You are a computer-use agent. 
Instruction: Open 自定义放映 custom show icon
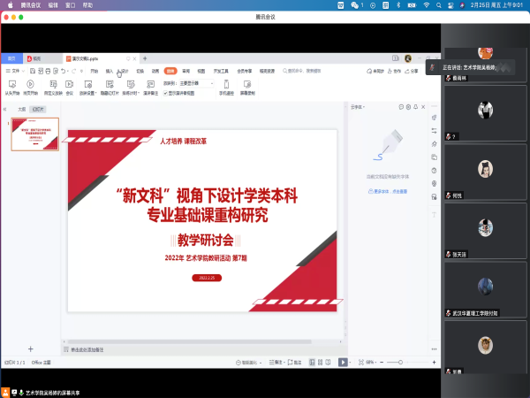[52, 85]
